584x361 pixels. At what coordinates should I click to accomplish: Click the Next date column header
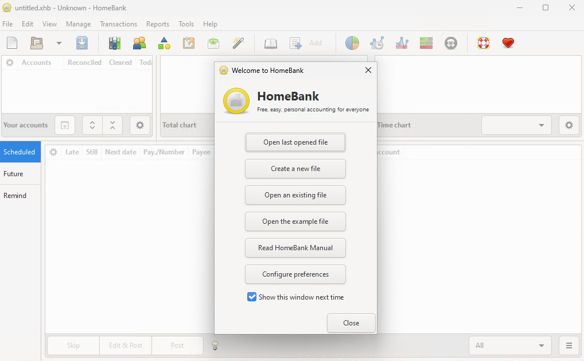click(120, 152)
